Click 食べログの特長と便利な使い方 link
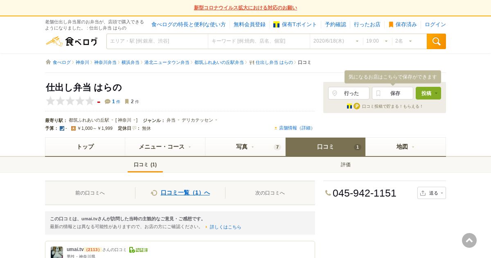Image resolution: width=491 pixels, height=258 pixels. (x=189, y=25)
